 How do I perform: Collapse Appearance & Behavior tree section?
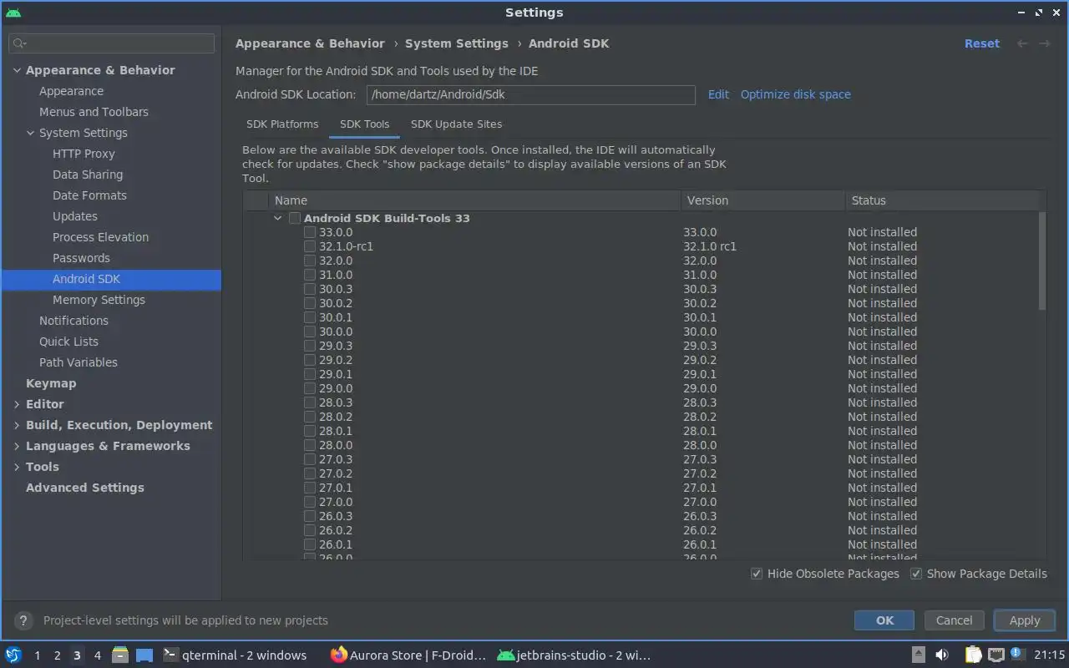(x=17, y=70)
